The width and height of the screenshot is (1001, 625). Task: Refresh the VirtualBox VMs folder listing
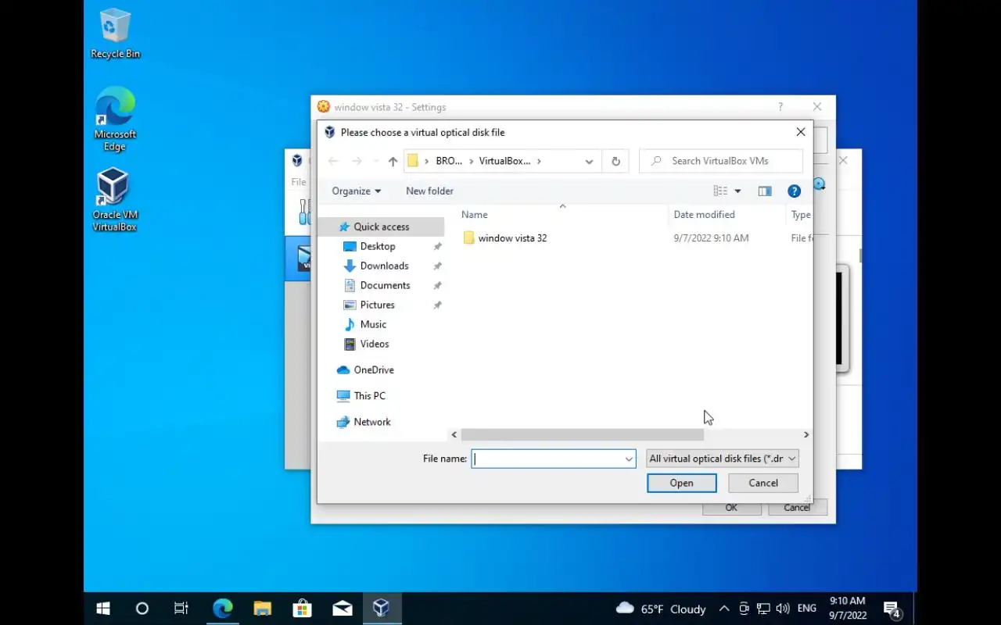tap(615, 161)
